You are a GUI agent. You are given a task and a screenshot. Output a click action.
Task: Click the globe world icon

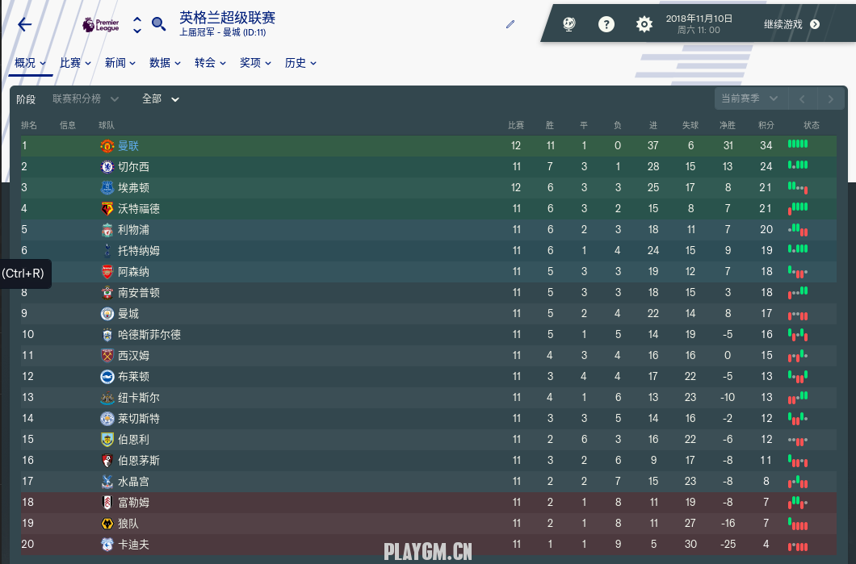pos(569,24)
